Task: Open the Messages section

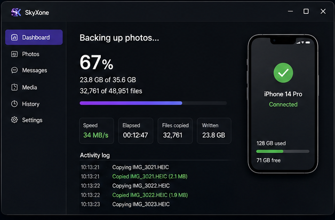Action: (34, 70)
